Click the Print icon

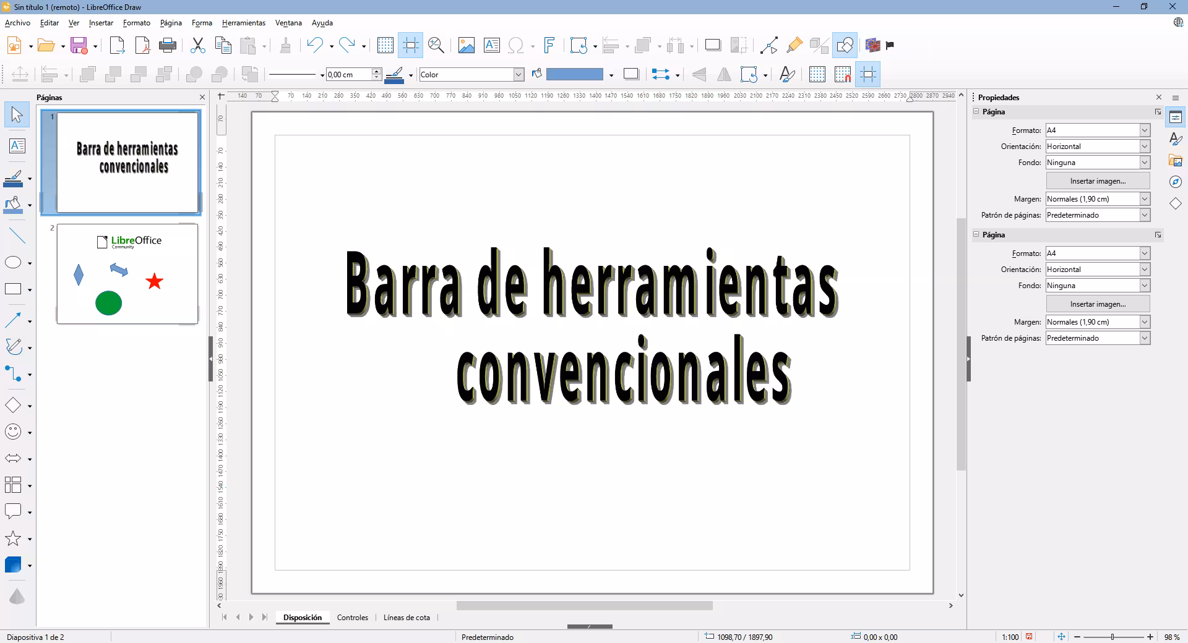168,45
